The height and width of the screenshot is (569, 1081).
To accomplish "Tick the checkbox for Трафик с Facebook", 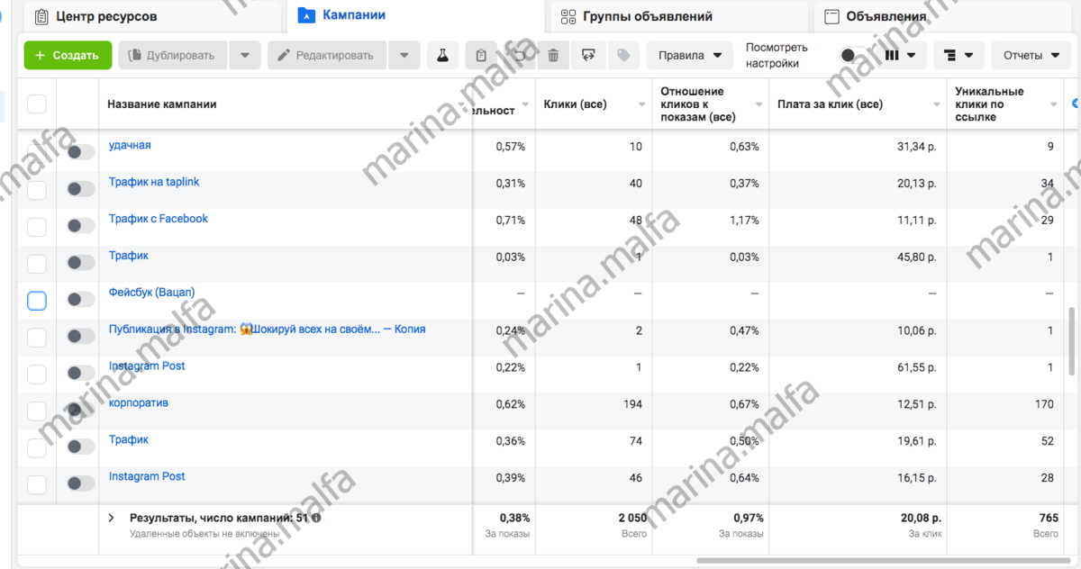I will click(x=37, y=227).
